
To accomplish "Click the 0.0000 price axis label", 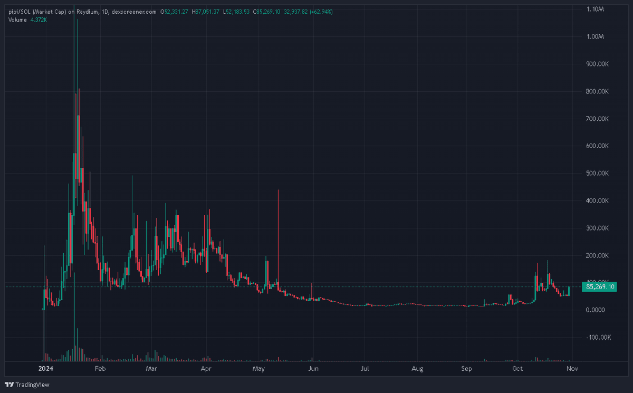I will click(x=595, y=310).
